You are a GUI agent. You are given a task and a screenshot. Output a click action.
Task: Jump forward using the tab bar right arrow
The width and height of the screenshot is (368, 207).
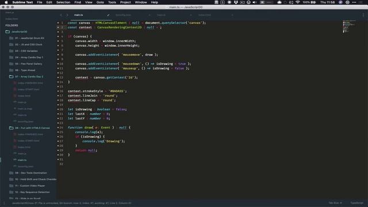pyautogui.click(x=67, y=15)
